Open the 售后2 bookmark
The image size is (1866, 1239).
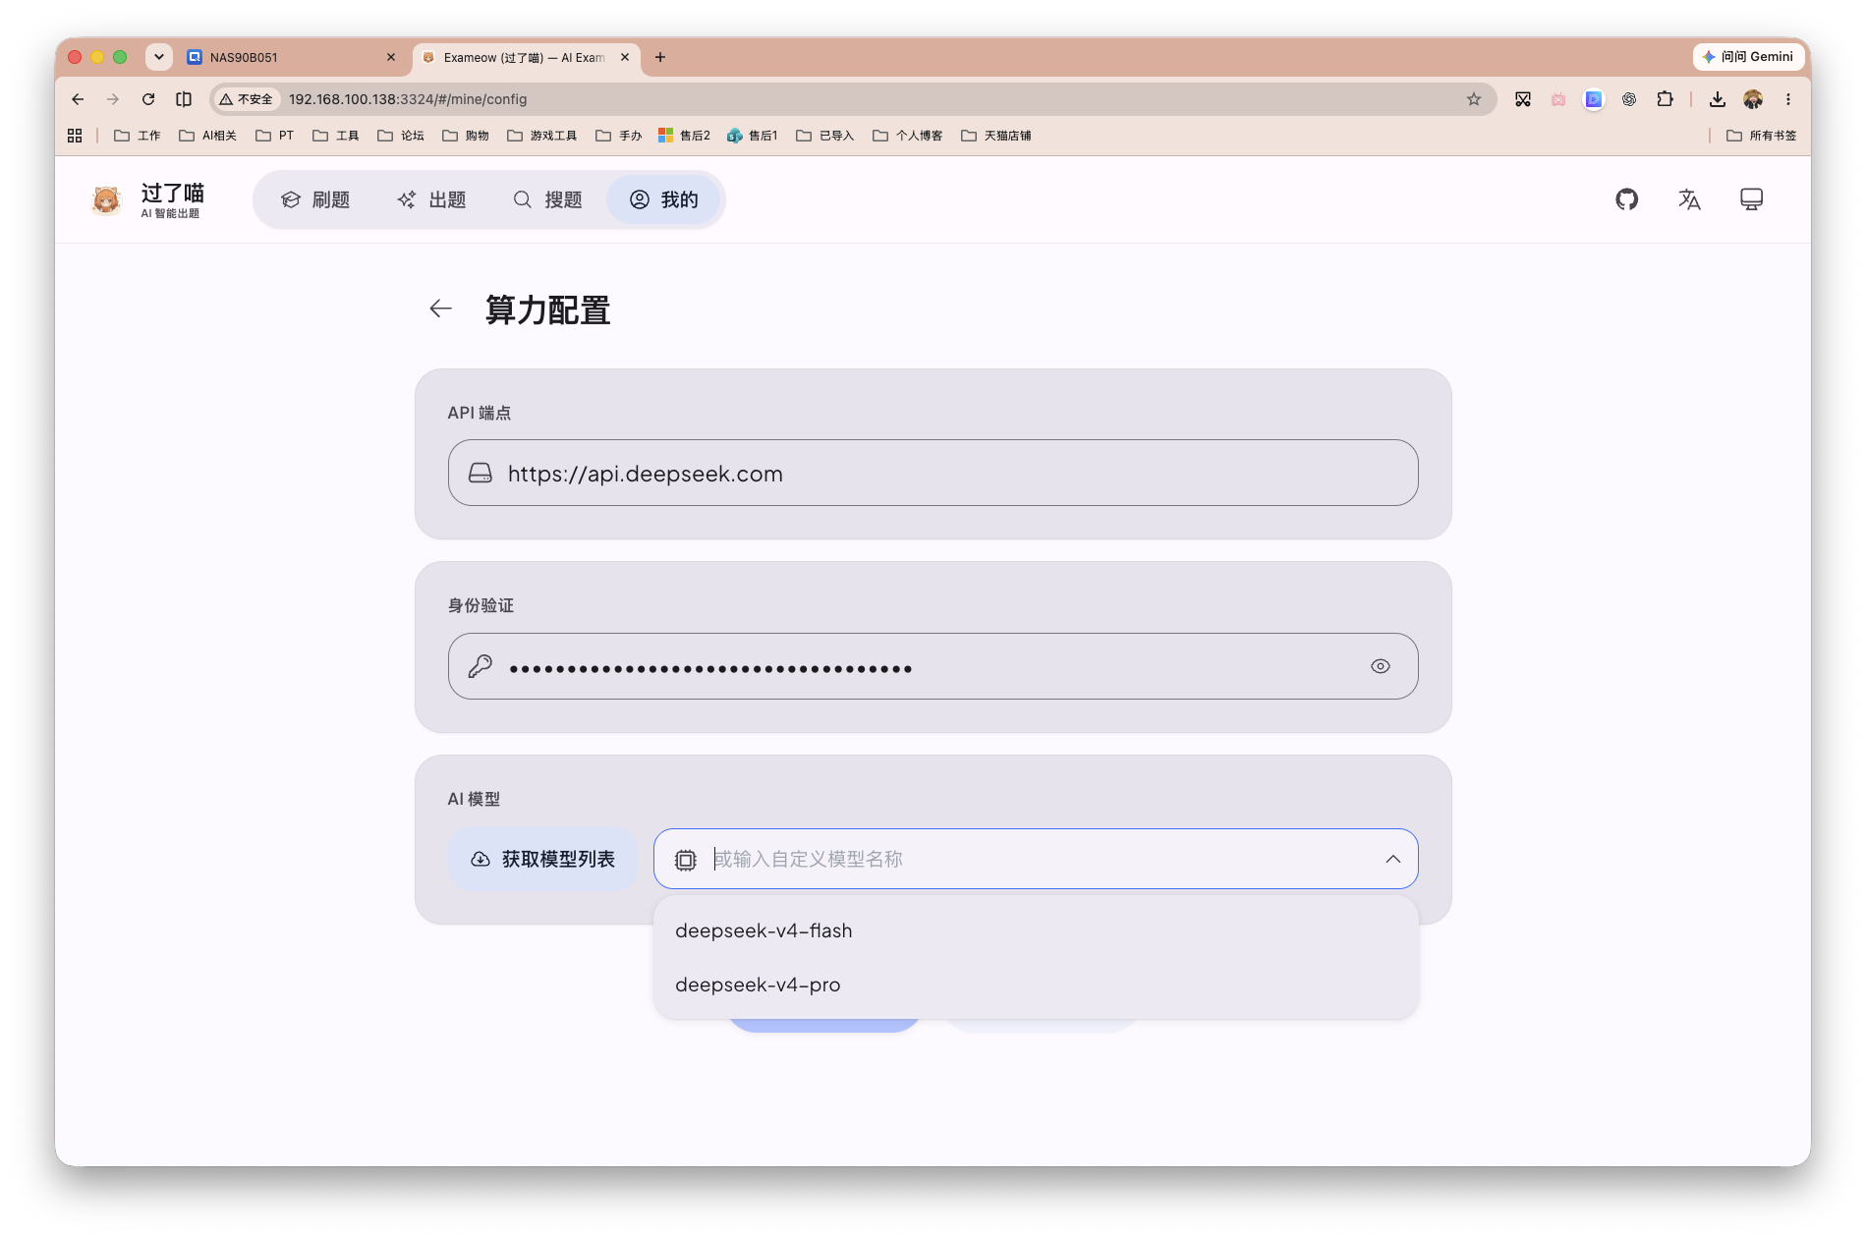(x=685, y=136)
